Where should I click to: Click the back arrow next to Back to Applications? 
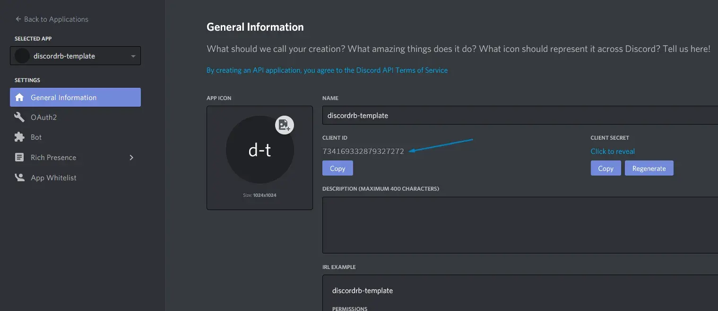(x=17, y=19)
